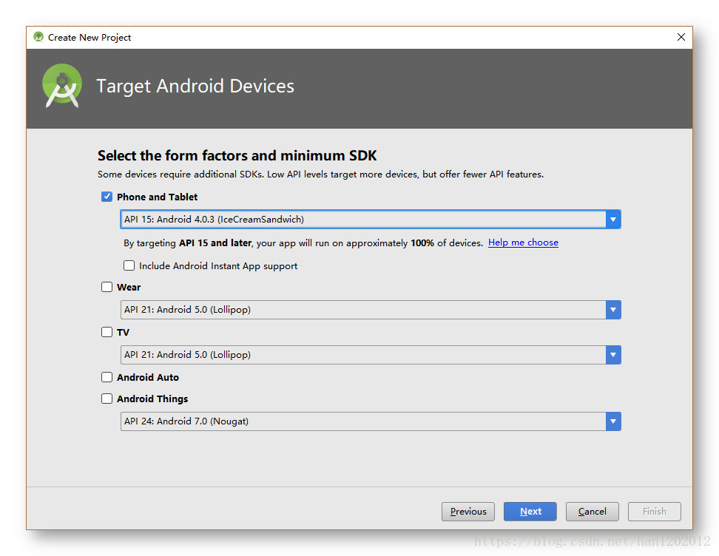Enable Include Android Instant App support

[x=129, y=265]
